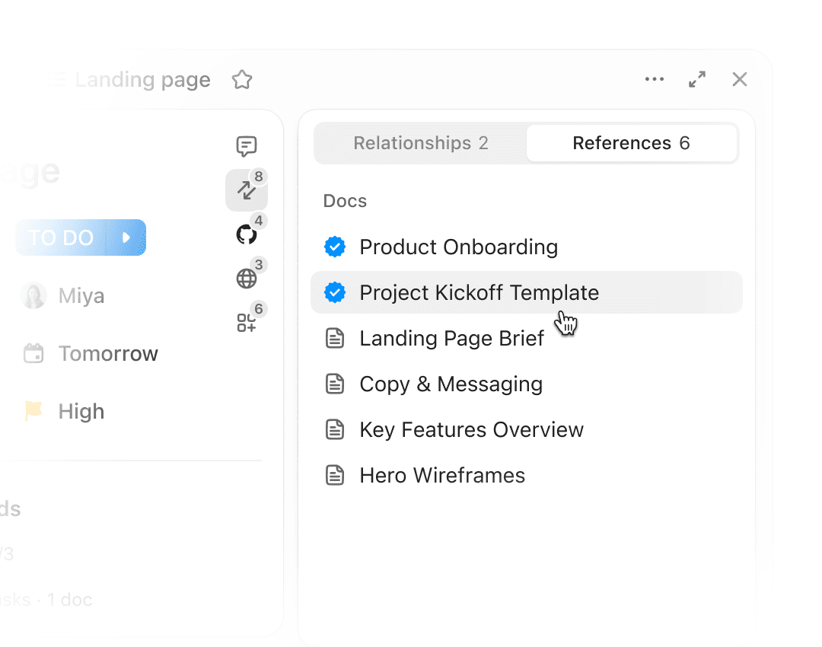Open the apps grid icon with badge 6
This screenshot has width=822, height=647.
pos(247,323)
